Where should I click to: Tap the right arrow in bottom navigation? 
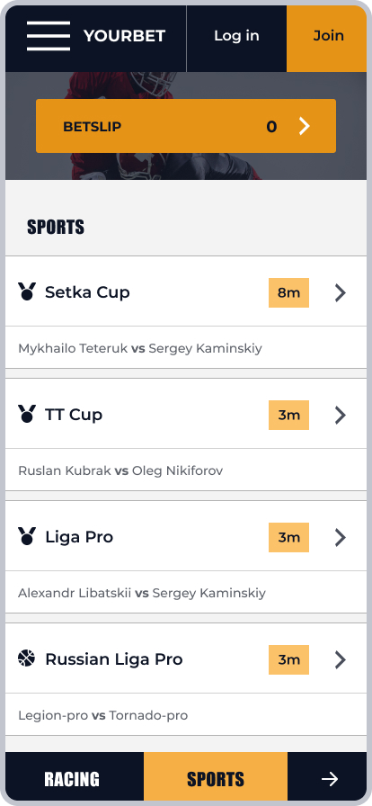click(x=330, y=779)
